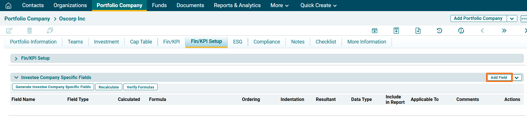Expand the Fin/KPI Setup section
The image size is (527, 118).
click(x=16, y=58)
